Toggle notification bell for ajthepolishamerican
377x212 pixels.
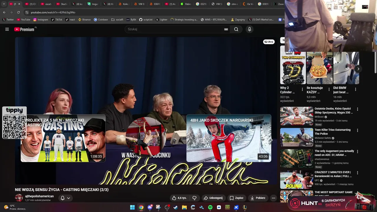click(65, 198)
